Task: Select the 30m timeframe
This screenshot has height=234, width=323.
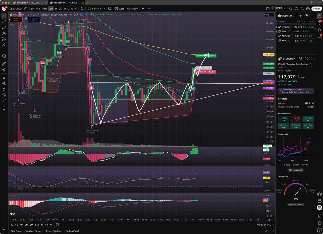Action: [x=44, y=9]
